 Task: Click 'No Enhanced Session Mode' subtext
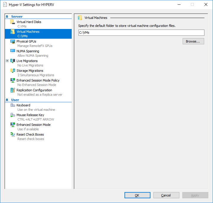37,85
